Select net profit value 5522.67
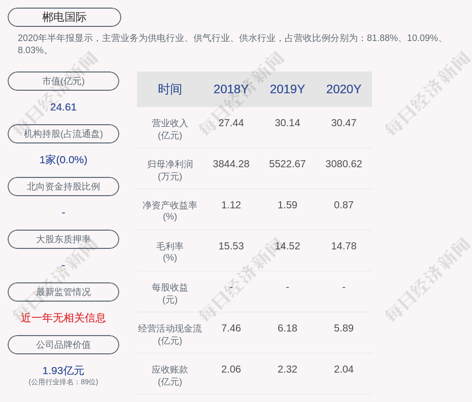472x402 pixels. coord(287,164)
